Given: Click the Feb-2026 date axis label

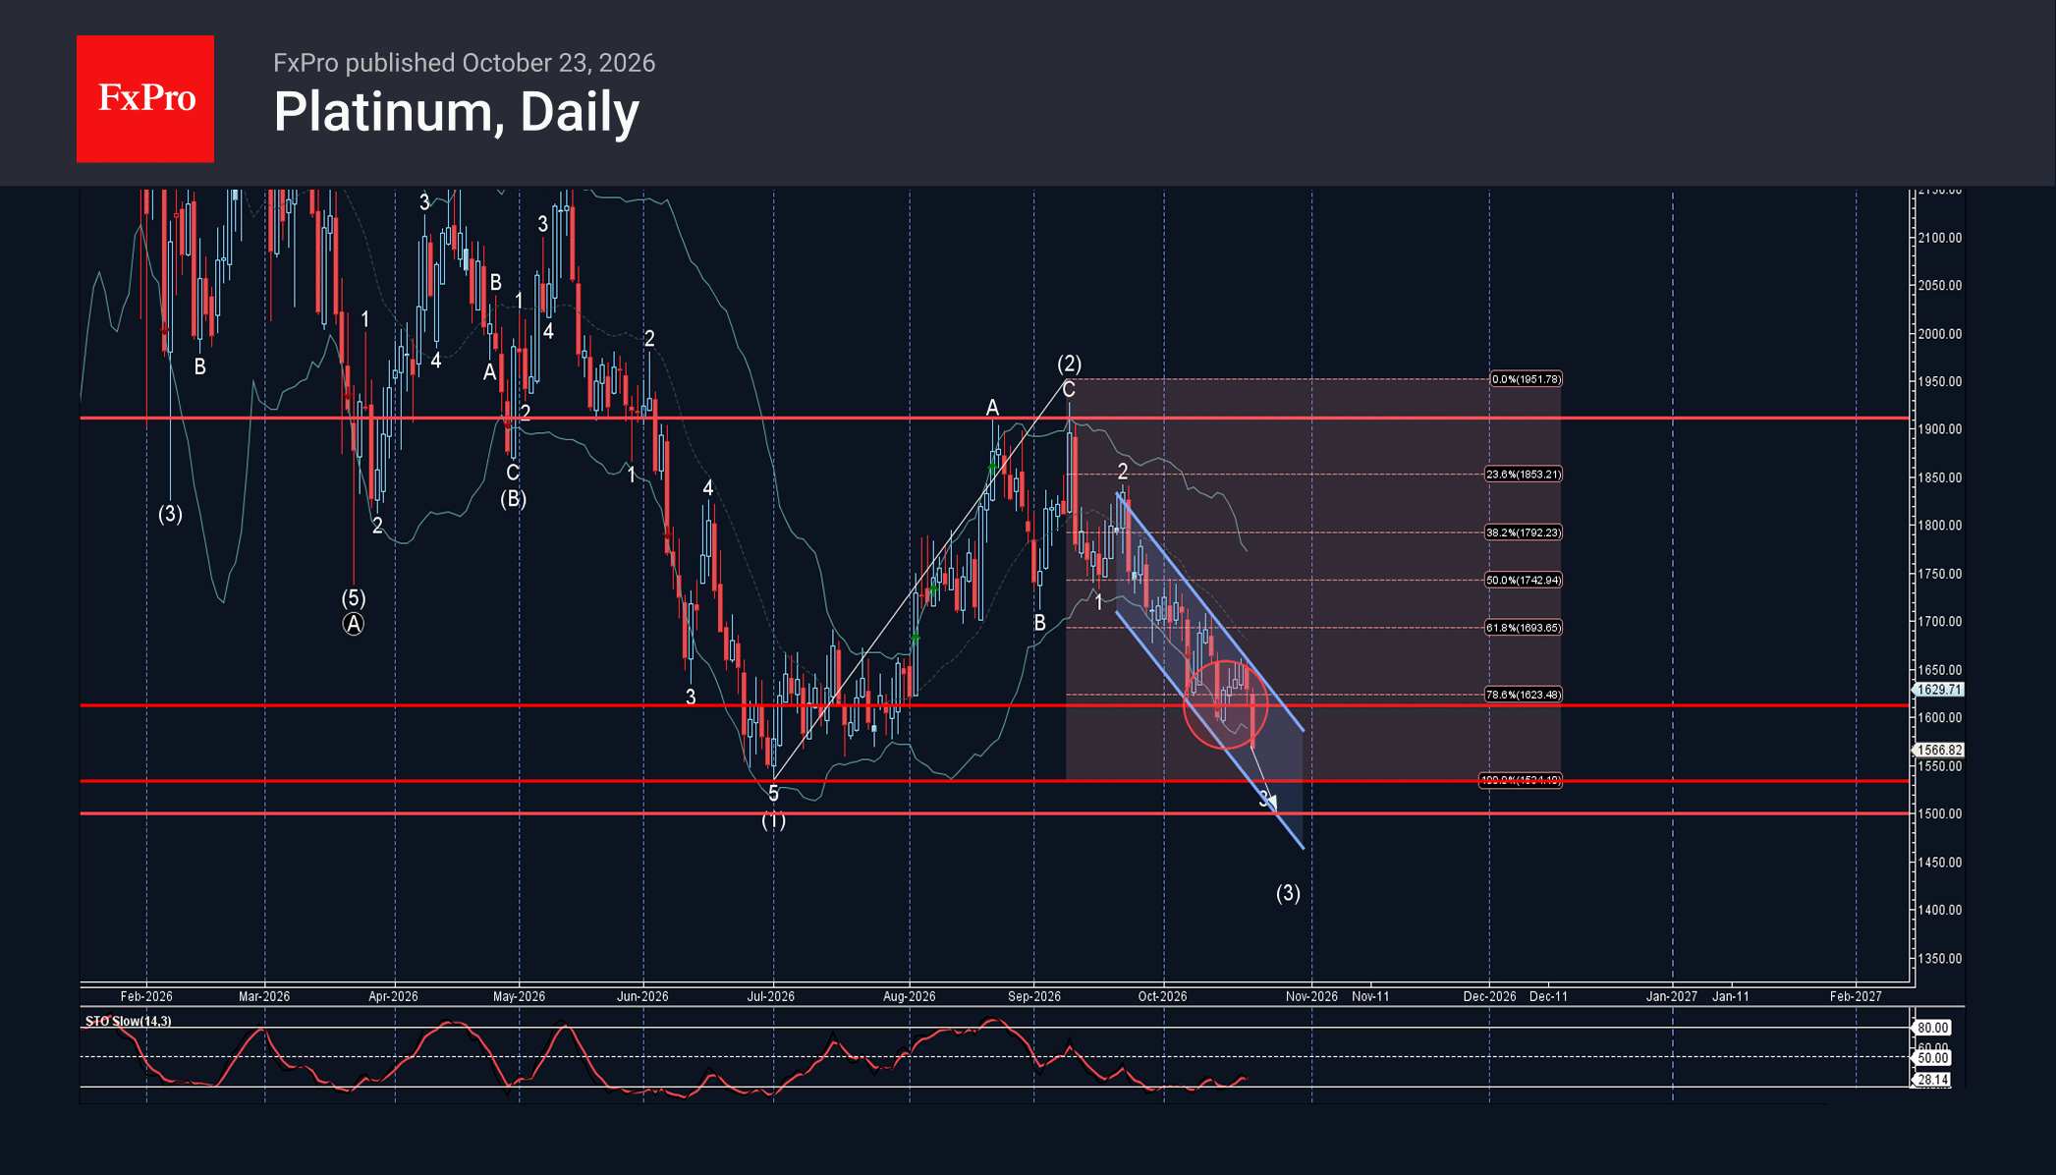Looking at the screenshot, I should tap(146, 996).
